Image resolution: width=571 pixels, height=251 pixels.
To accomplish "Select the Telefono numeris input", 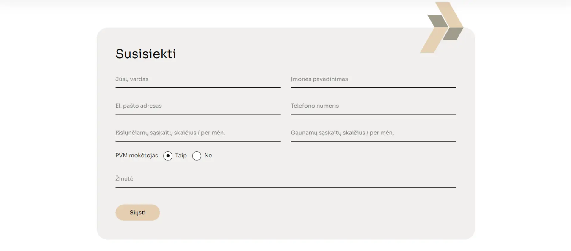I will (373, 106).
